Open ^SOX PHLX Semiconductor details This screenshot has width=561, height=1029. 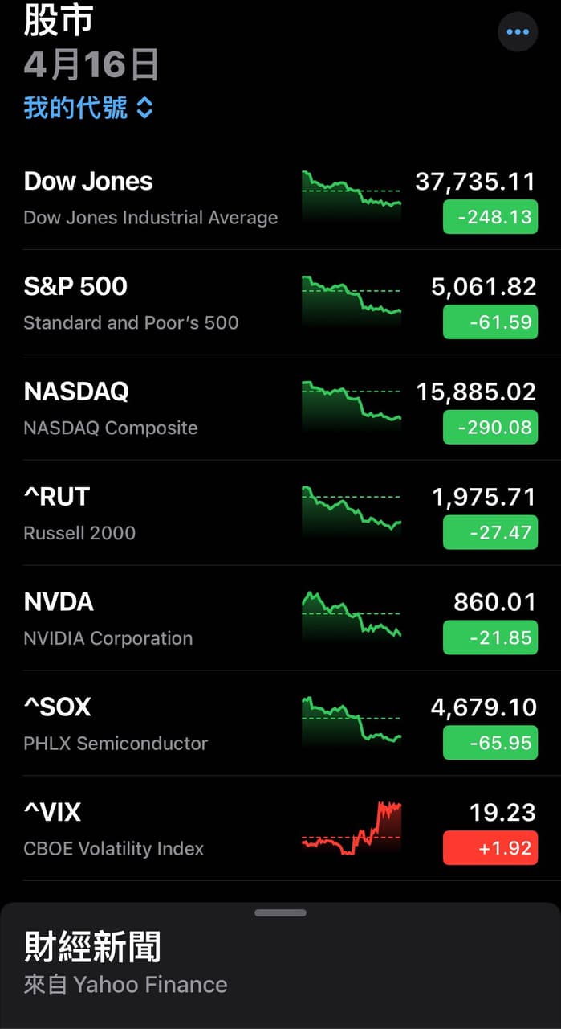click(x=280, y=724)
